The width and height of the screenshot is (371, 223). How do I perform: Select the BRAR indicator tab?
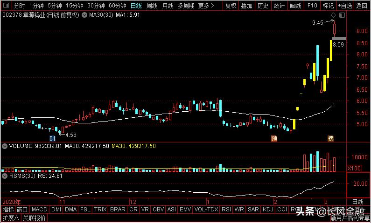coord(118,209)
